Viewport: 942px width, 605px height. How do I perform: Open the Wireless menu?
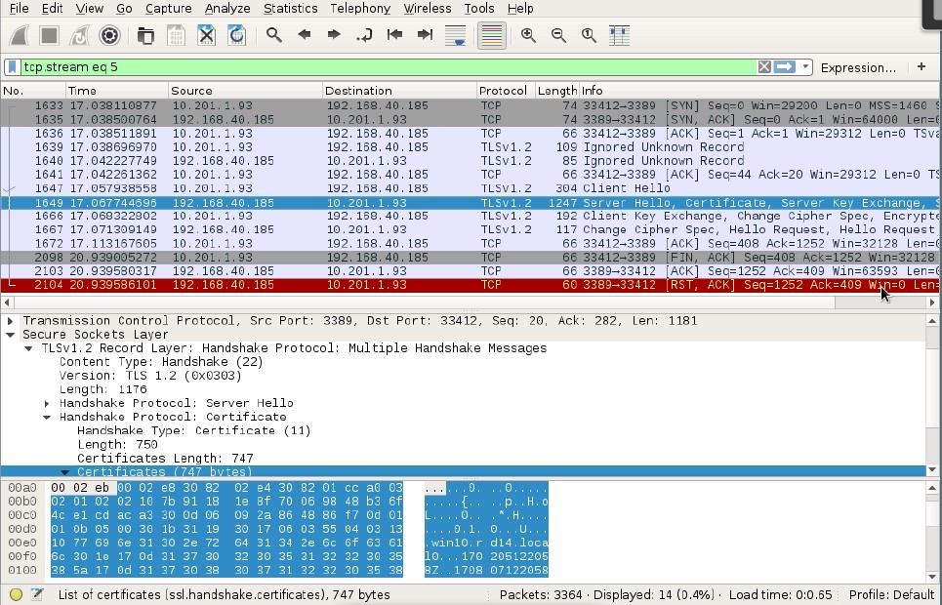(x=428, y=9)
